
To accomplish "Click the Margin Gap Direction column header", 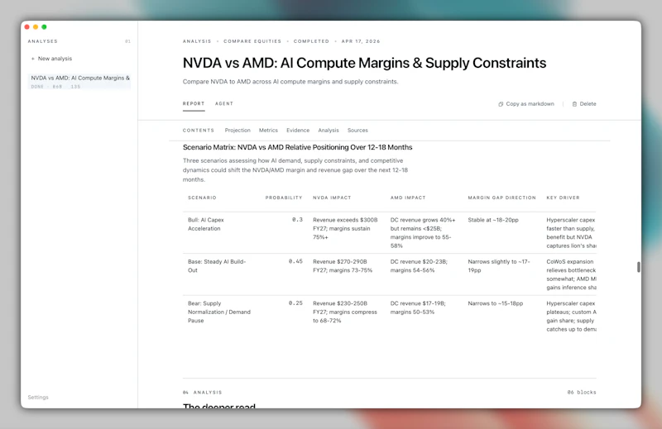I will click(x=502, y=198).
